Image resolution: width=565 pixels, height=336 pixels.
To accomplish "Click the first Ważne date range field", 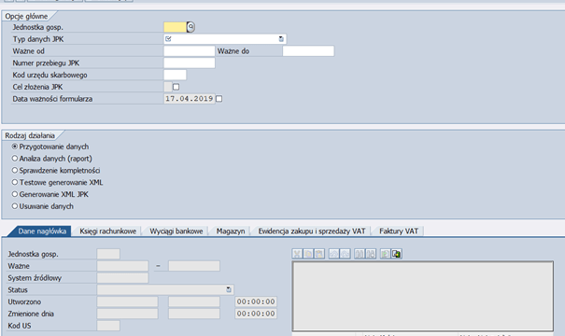I will pos(122,266).
